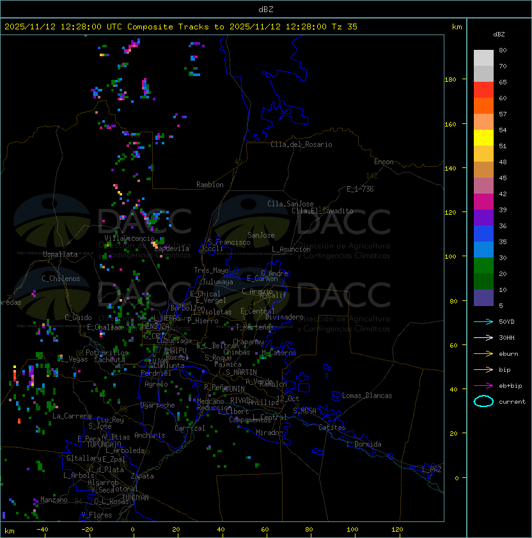The height and width of the screenshot is (538, 532).
Task: Click the 'eb+bip' legend label
Action: (510, 386)
